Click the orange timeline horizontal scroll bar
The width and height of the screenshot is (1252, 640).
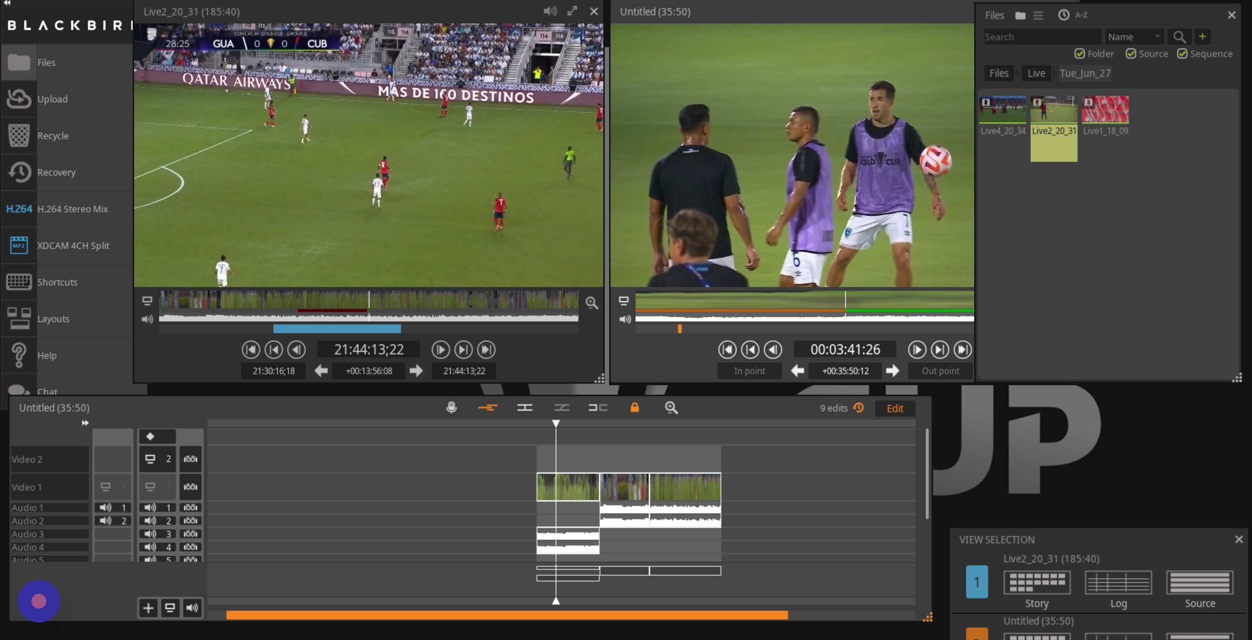click(x=507, y=615)
